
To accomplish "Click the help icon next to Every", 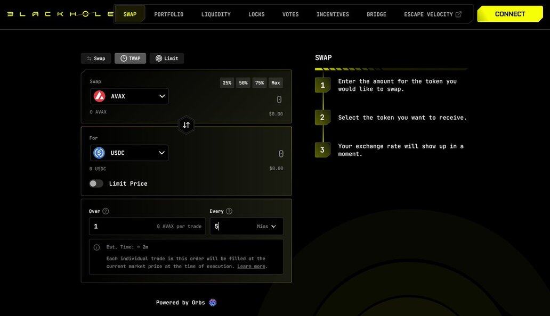I will click(x=229, y=211).
